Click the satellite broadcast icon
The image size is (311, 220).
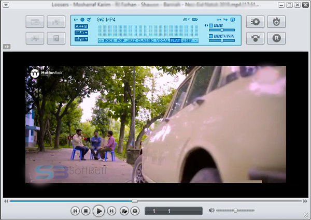tap(89, 20)
